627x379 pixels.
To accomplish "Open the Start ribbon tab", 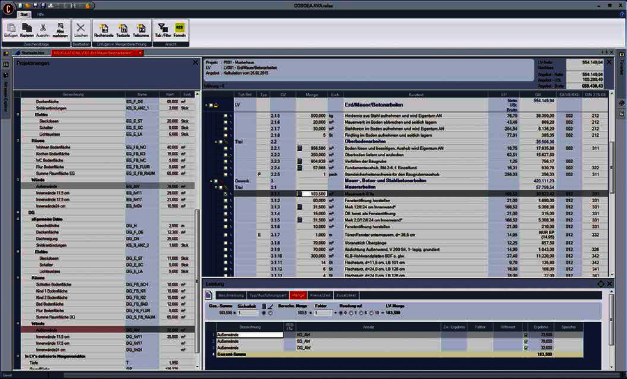I will pyautogui.click(x=24, y=15).
